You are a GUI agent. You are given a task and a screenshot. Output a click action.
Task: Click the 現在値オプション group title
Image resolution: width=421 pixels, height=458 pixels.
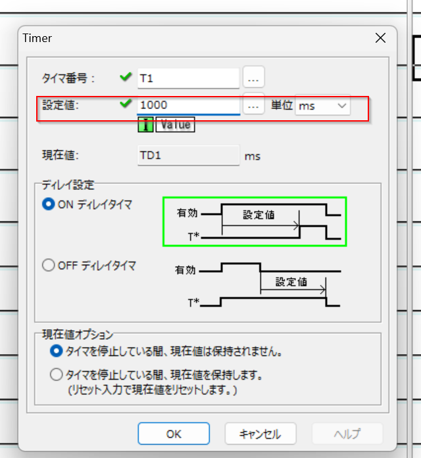point(78,334)
